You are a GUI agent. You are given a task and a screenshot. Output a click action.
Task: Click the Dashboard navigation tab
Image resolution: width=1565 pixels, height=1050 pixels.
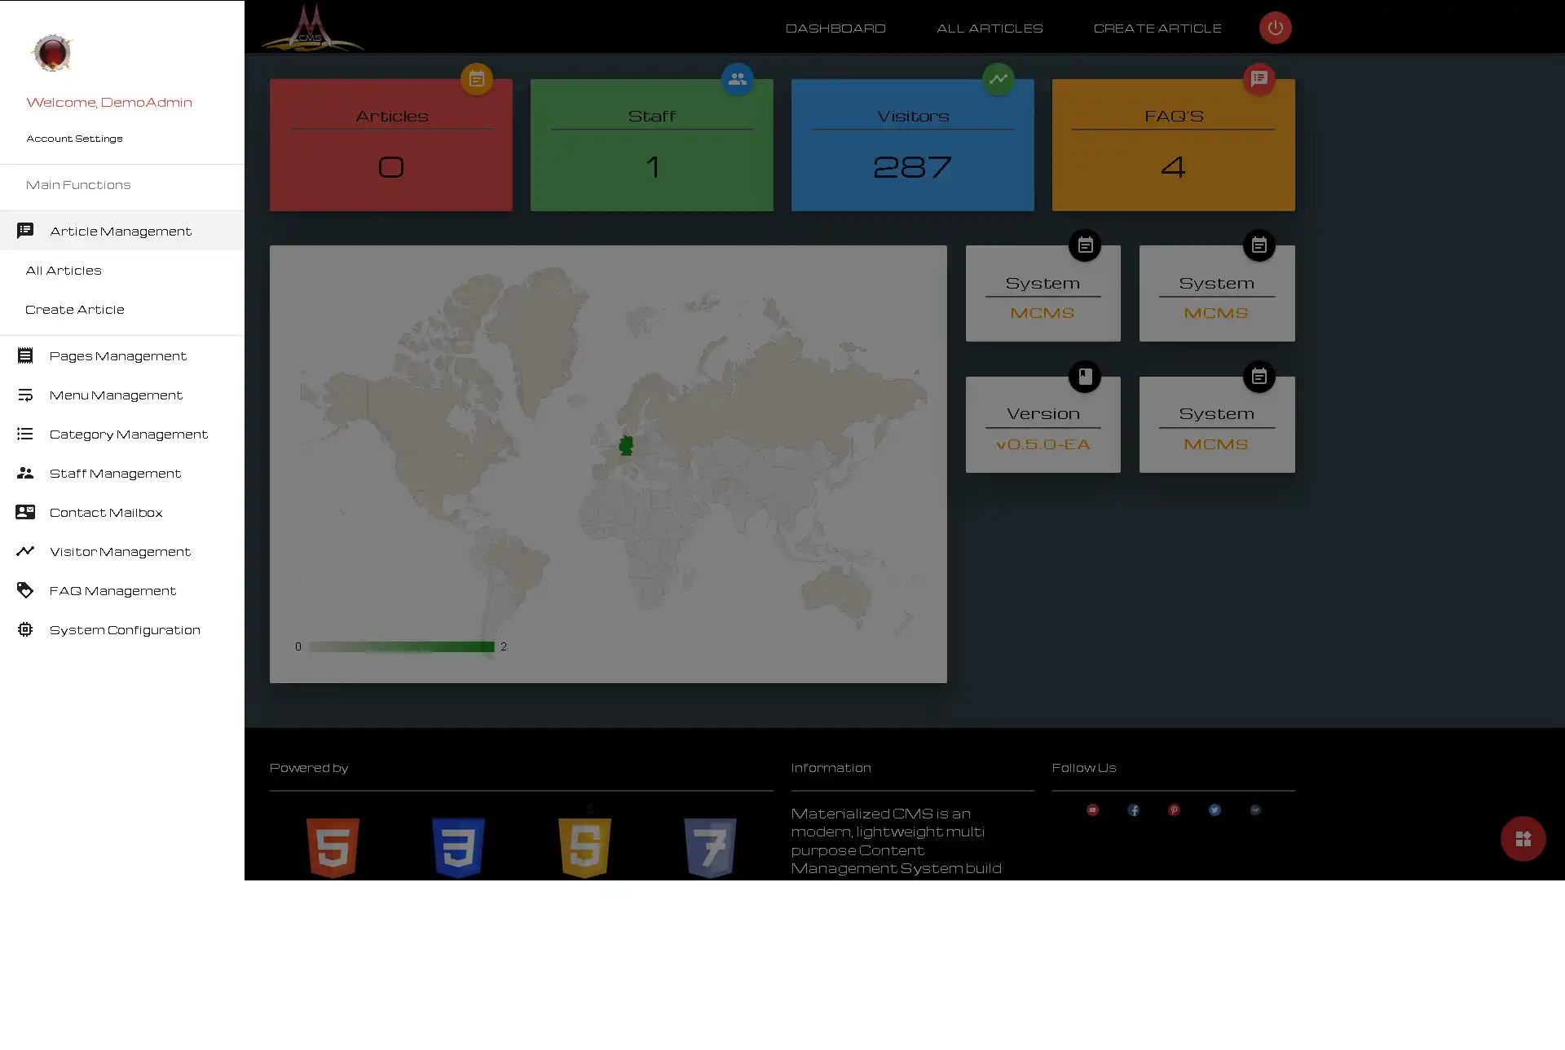[835, 27]
